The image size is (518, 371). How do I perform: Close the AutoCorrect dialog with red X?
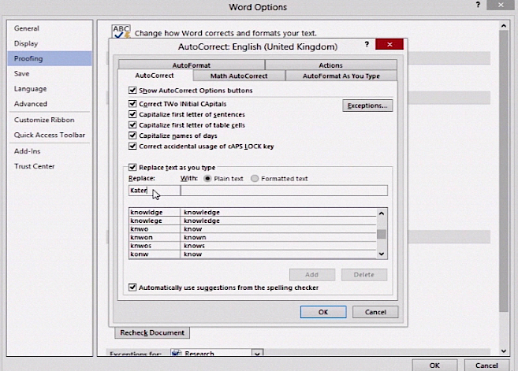tap(389, 44)
